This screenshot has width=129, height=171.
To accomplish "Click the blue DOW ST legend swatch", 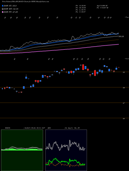I will tap(3, 6).
